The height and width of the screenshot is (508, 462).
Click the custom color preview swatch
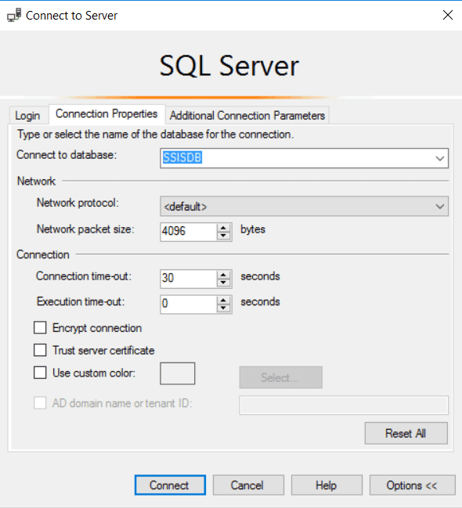coord(177,373)
